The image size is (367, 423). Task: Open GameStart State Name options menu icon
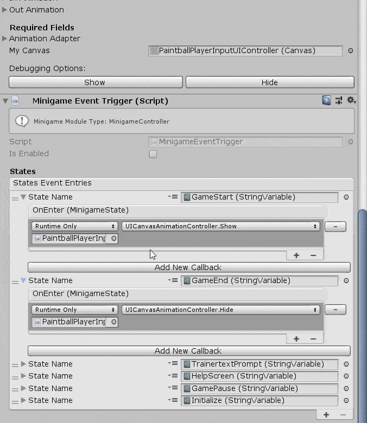coord(173,197)
